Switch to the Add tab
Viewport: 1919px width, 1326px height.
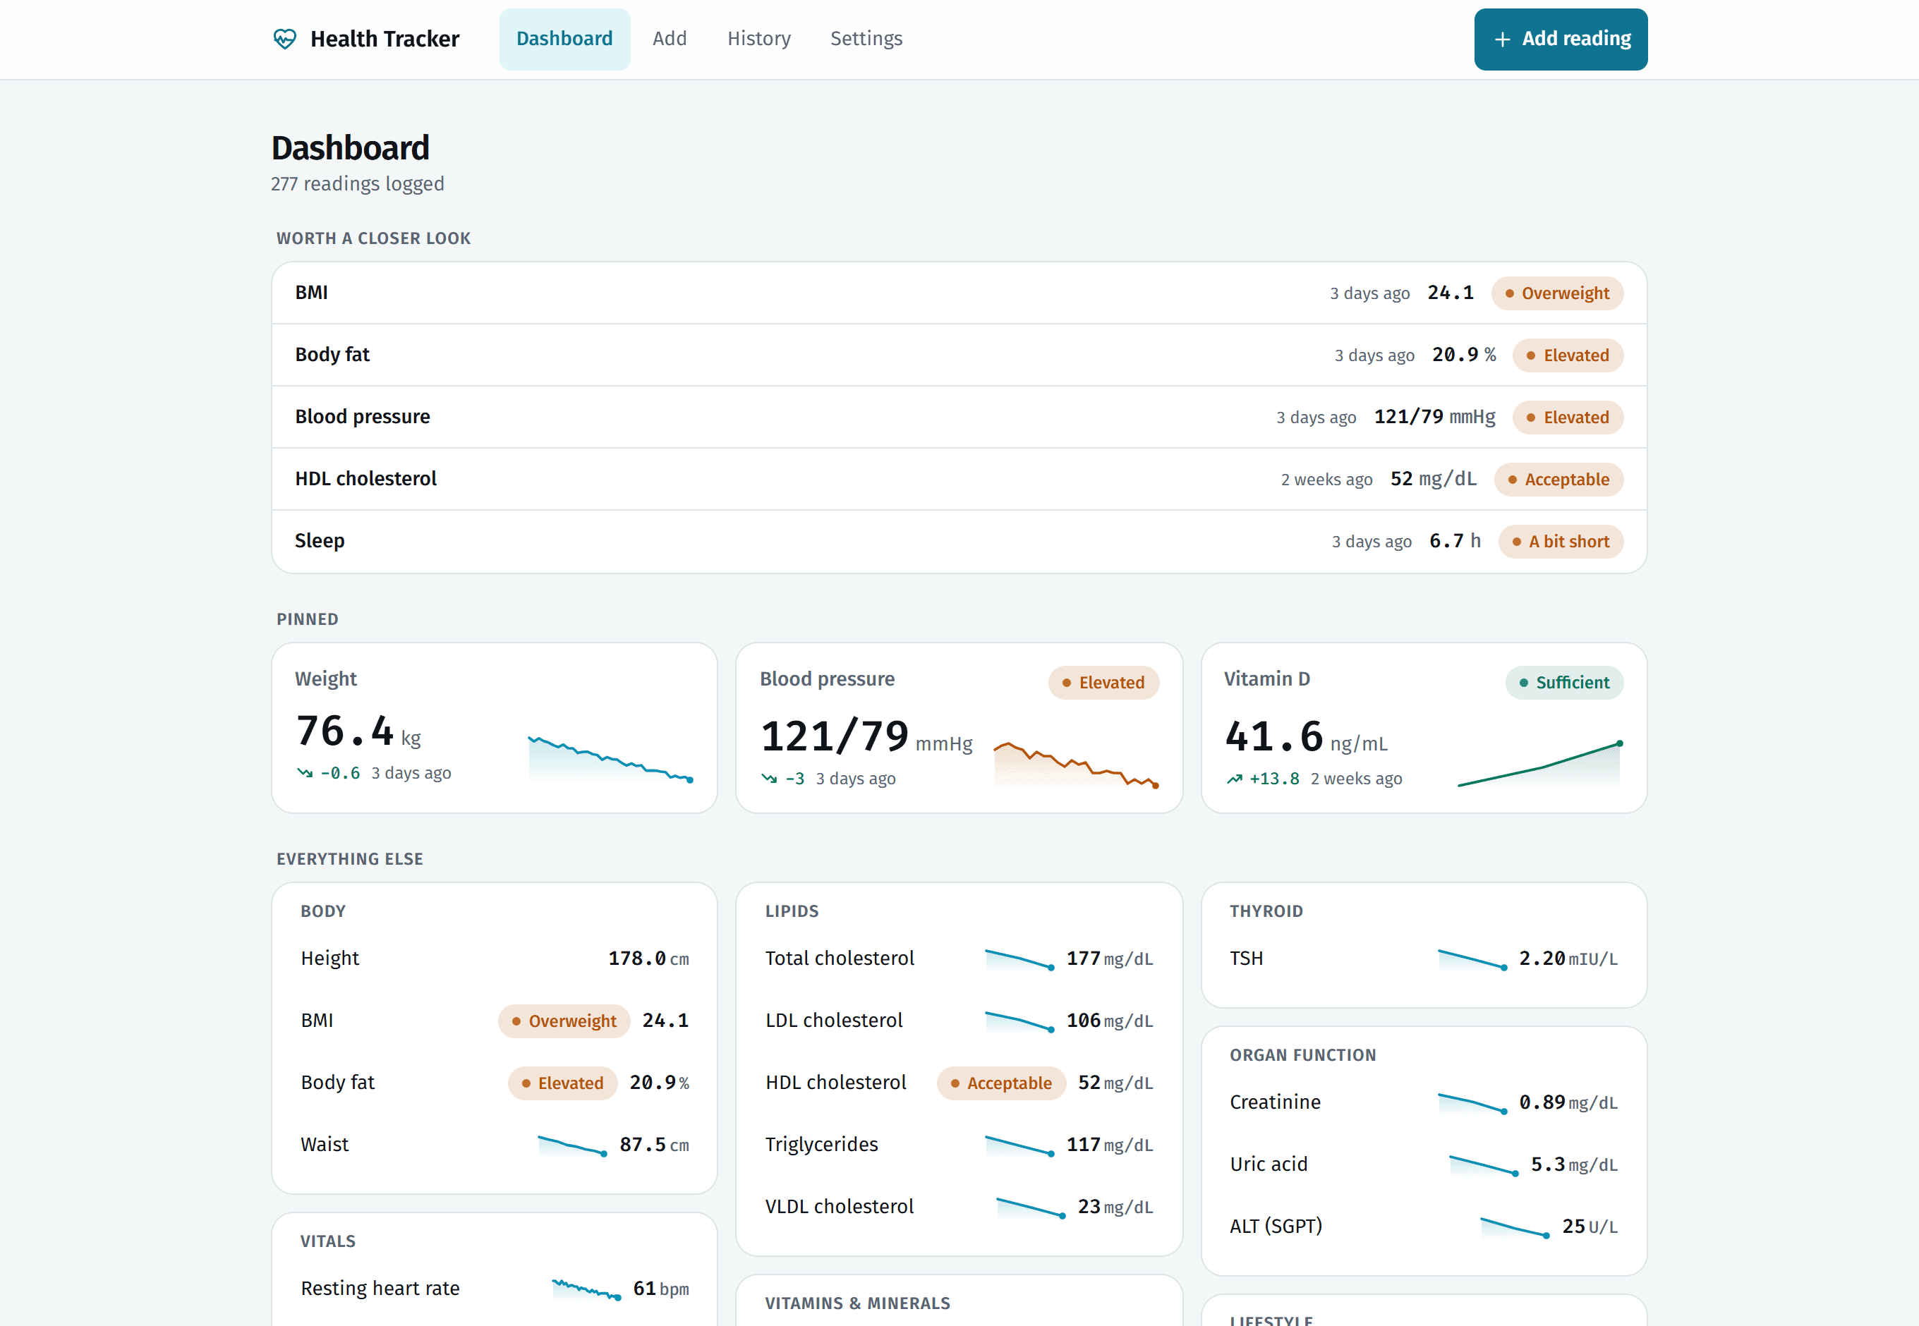(669, 39)
